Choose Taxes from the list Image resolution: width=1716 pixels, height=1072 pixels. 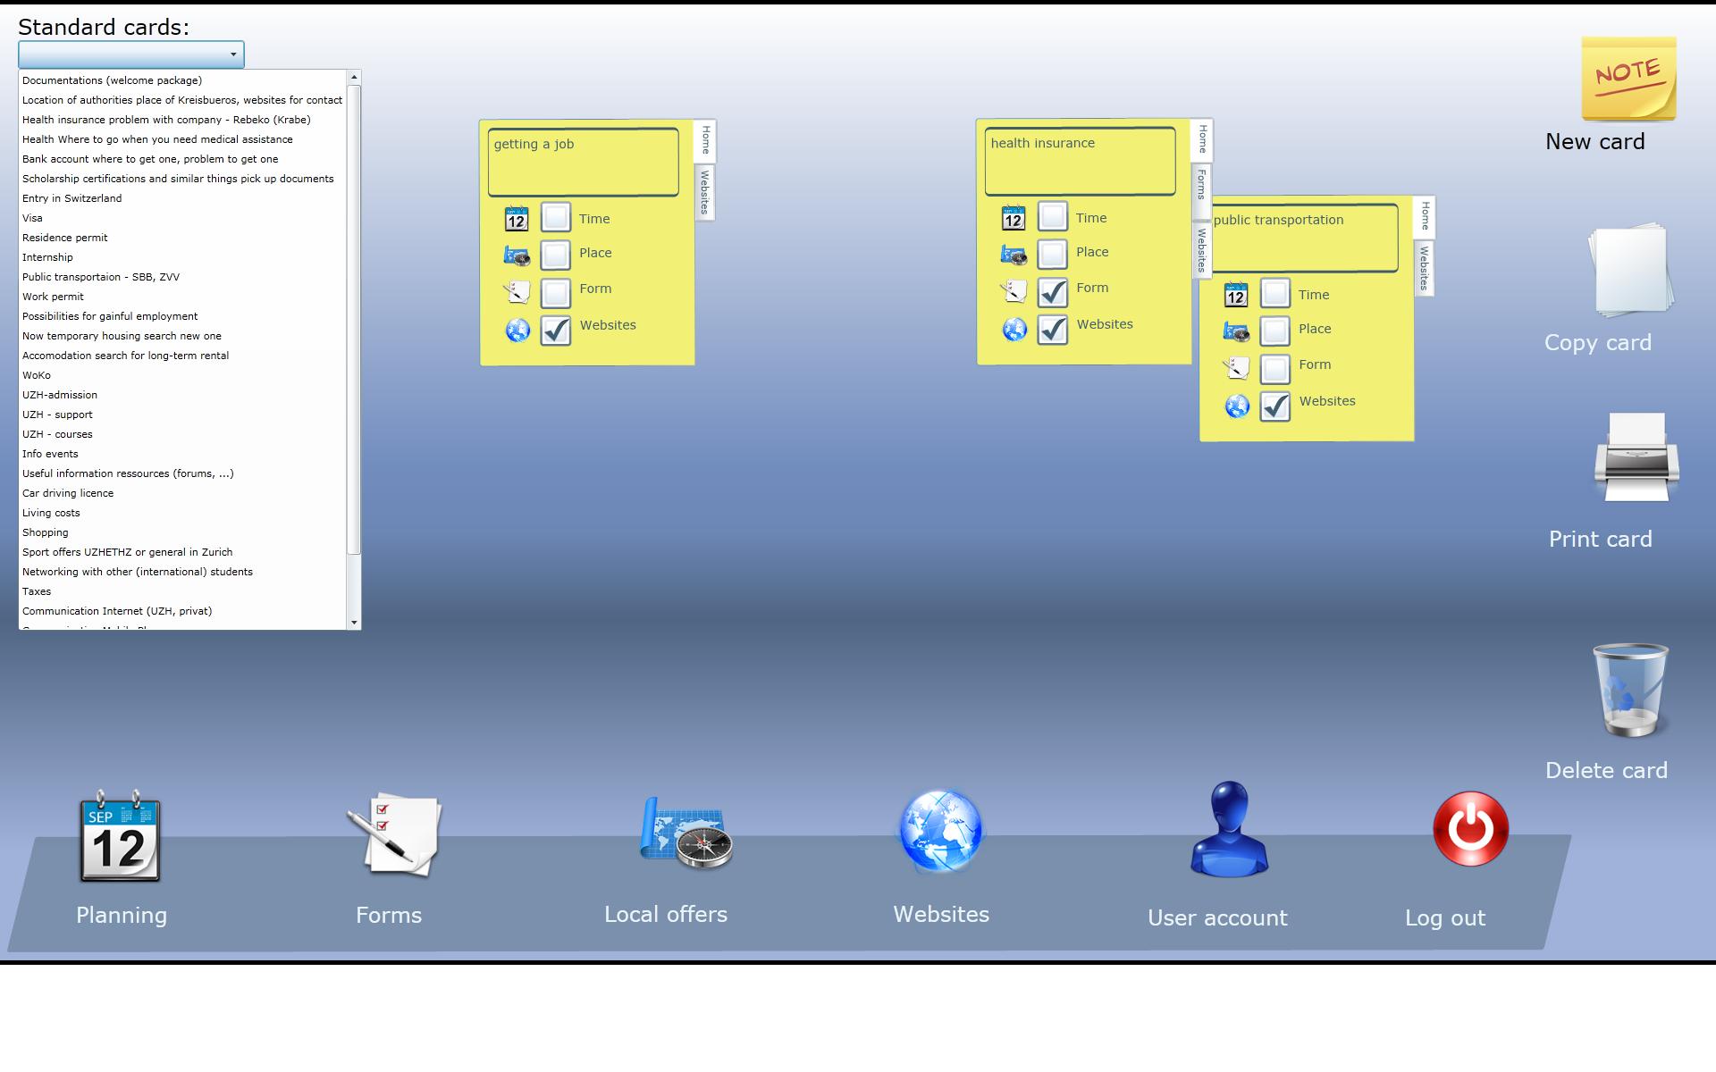182,591
